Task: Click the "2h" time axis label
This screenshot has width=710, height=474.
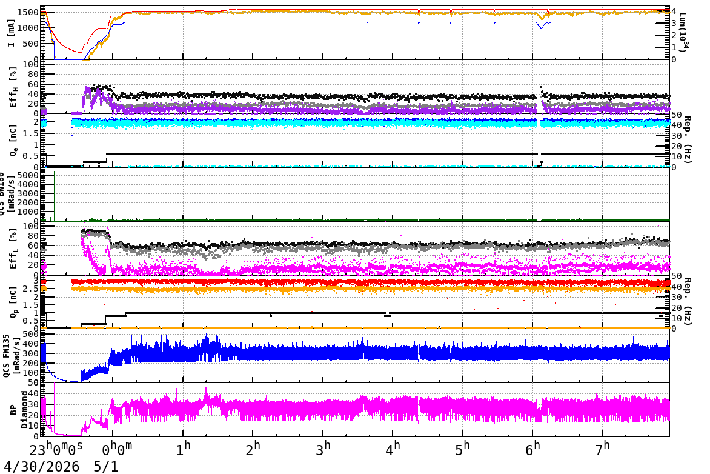Action: pos(253,449)
